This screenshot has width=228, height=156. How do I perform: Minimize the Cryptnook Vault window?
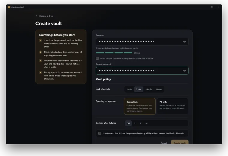click(205, 7)
